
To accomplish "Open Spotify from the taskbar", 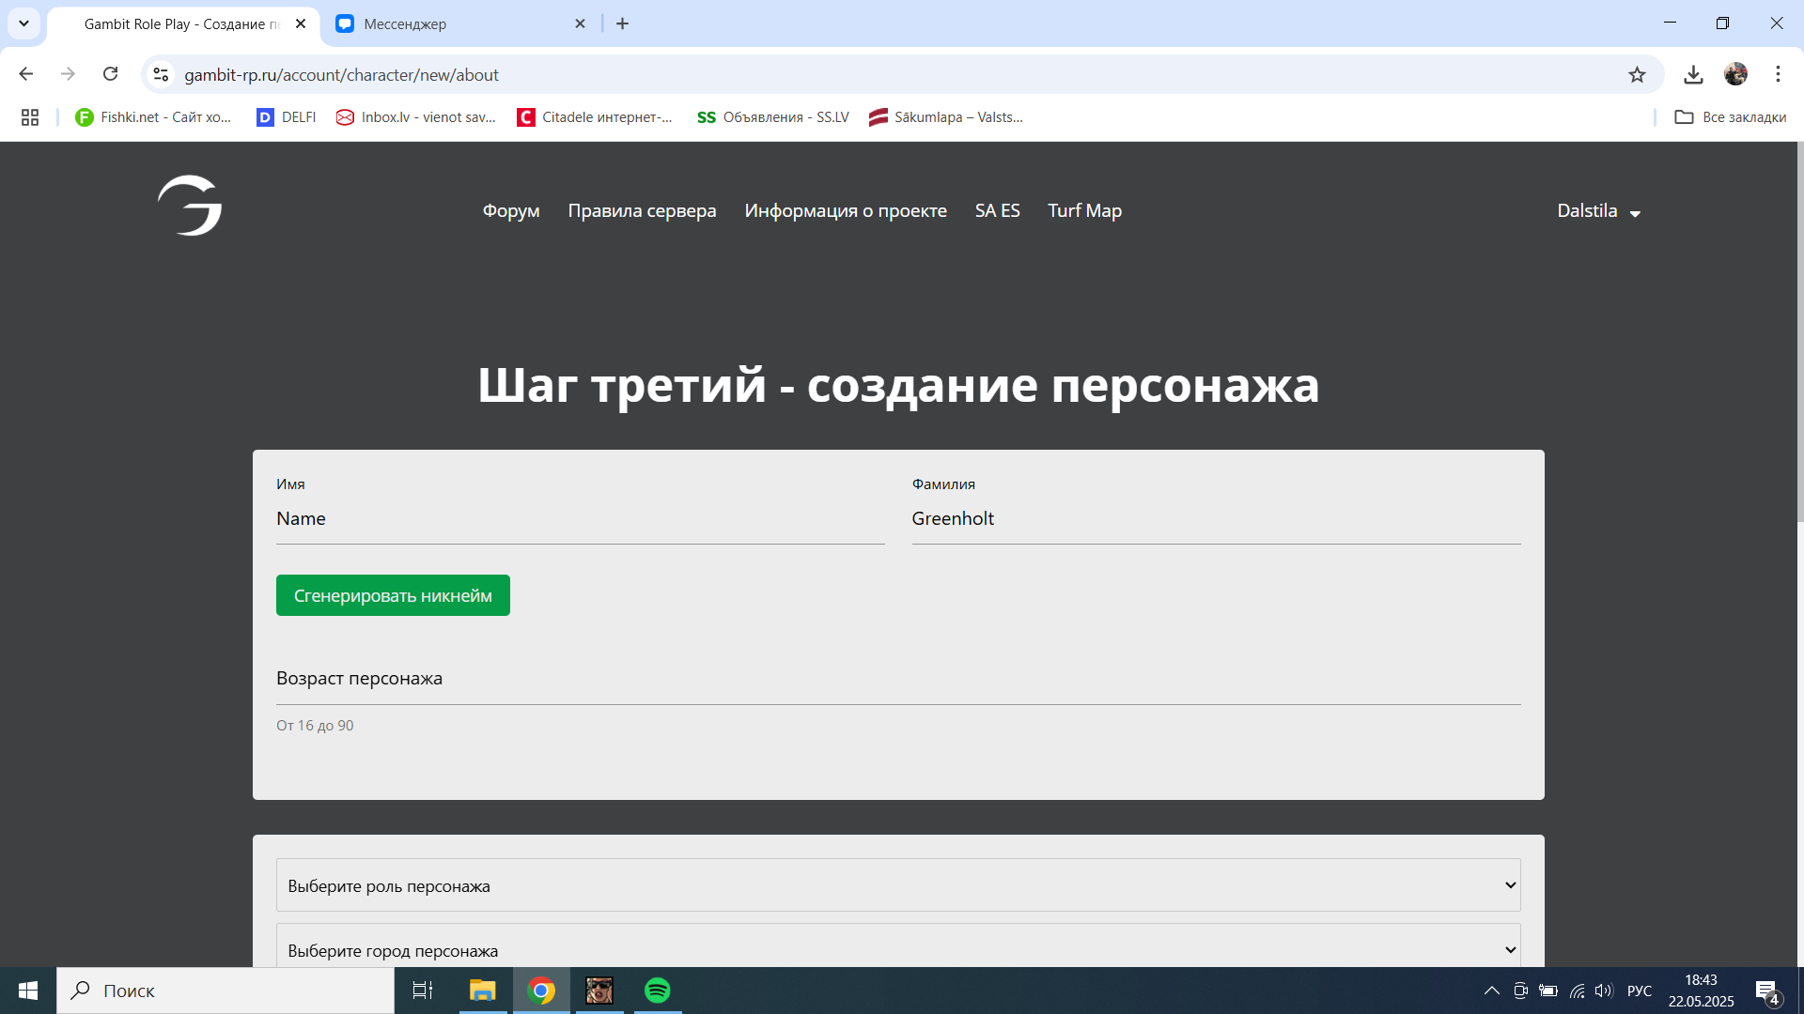I will tap(658, 991).
